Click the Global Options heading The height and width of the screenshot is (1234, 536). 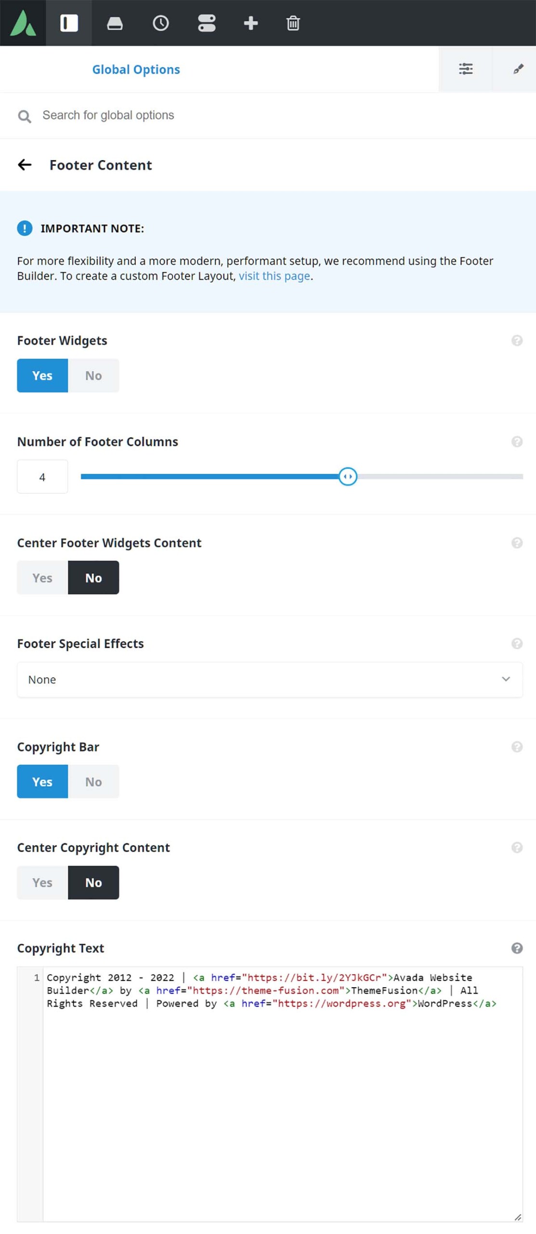[x=136, y=69]
